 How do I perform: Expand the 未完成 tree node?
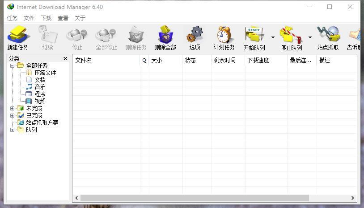pos(13,108)
